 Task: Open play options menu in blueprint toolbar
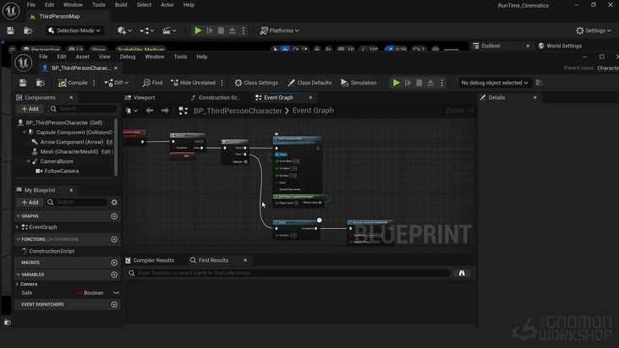click(x=441, y=83)
